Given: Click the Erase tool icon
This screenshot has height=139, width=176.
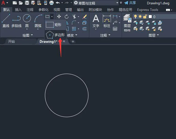Looking at the screenshot, I should click(84, 17).
